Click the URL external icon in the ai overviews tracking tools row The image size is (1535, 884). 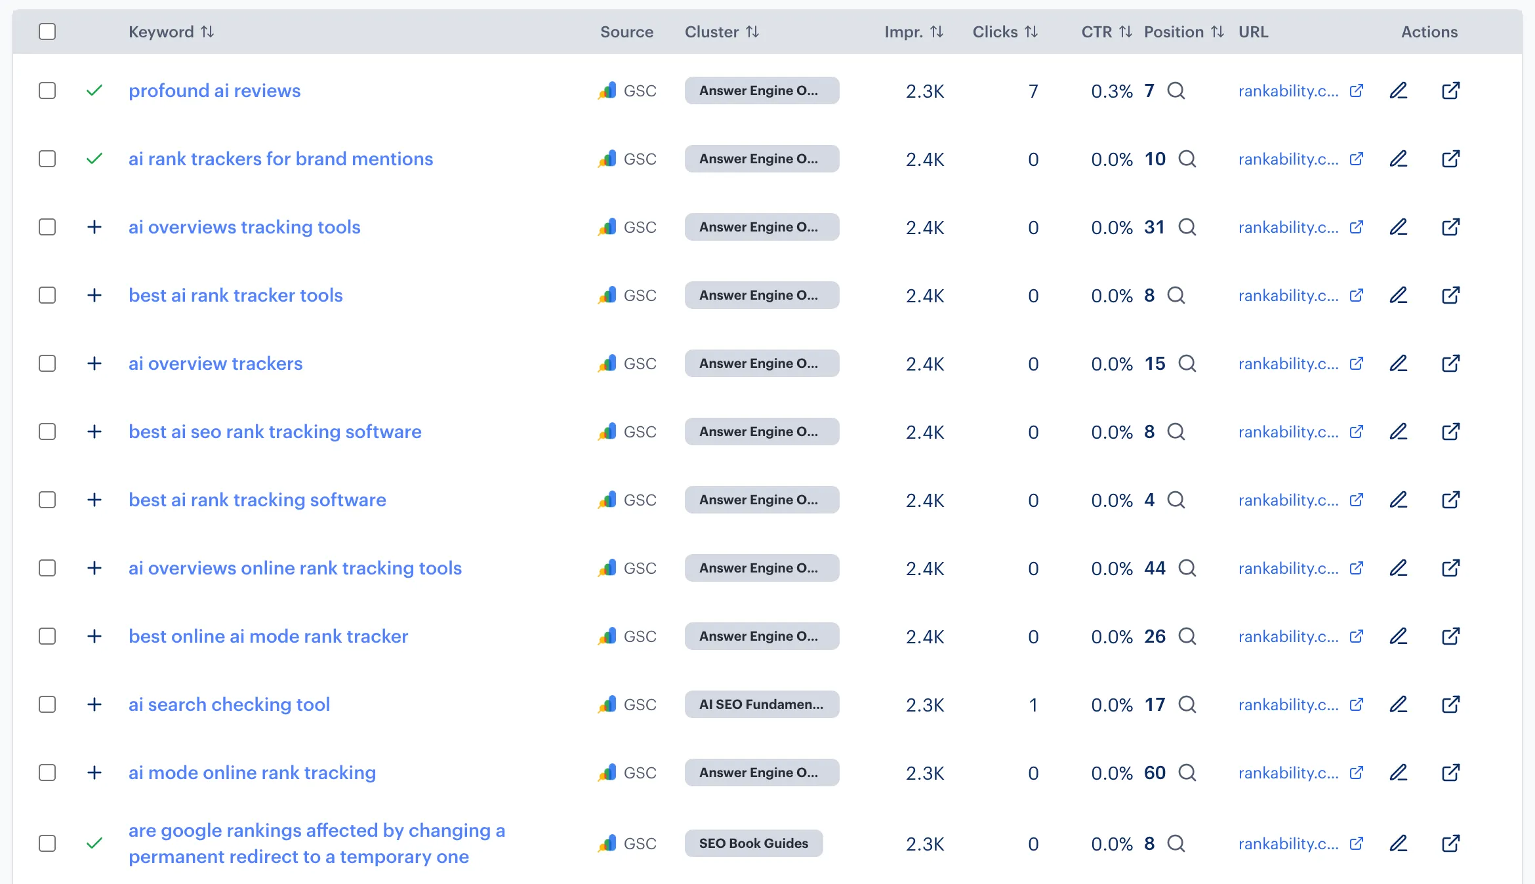[1357, 227]
